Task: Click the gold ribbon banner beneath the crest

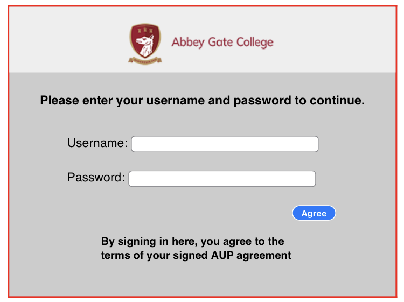Action: tap(145, 61)
